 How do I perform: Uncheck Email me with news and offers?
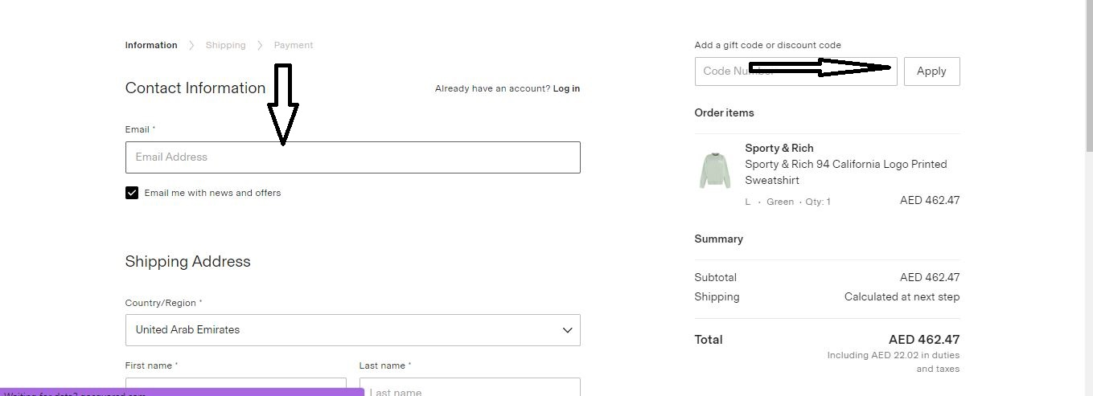pos(132,193)
